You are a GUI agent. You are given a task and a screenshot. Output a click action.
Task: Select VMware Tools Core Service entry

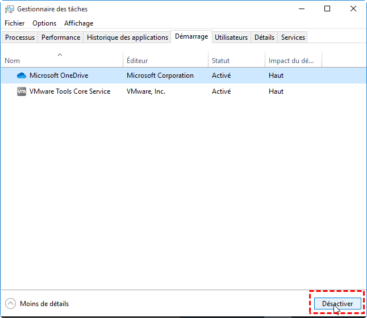(70, 91)
